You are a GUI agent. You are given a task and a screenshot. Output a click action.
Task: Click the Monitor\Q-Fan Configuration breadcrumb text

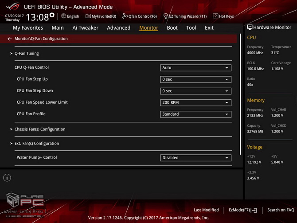pyautogui.click(x=41, y=39)
